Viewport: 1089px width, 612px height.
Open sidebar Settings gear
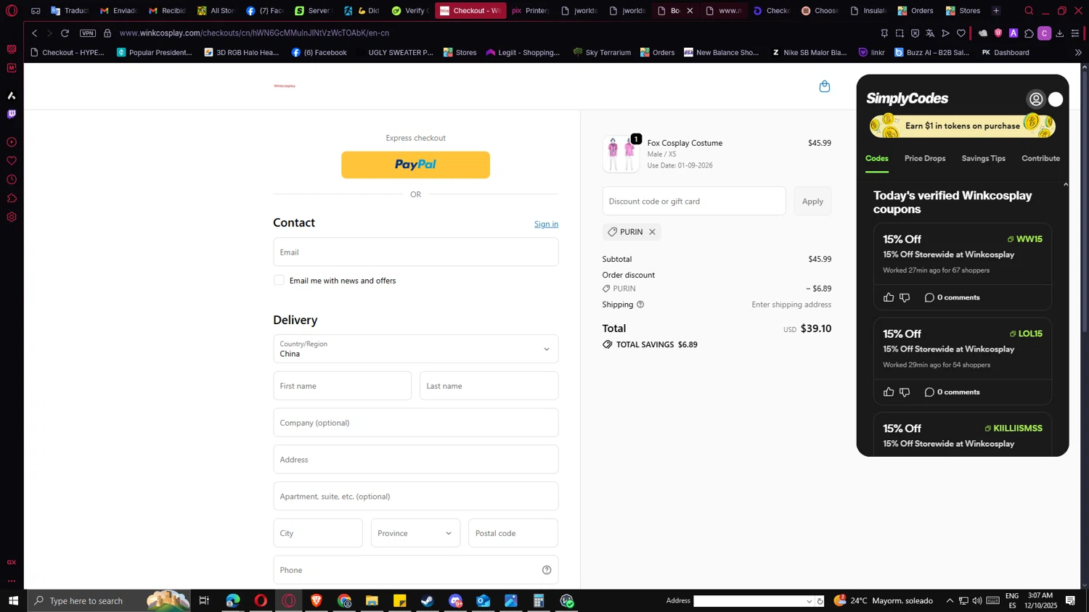[12, 218]
